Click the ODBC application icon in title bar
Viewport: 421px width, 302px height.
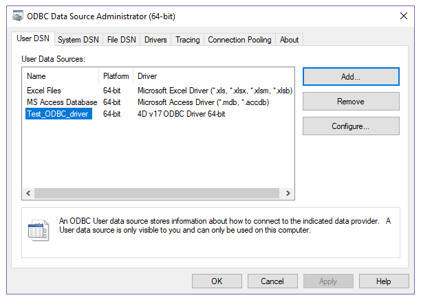tap(15, 16)
